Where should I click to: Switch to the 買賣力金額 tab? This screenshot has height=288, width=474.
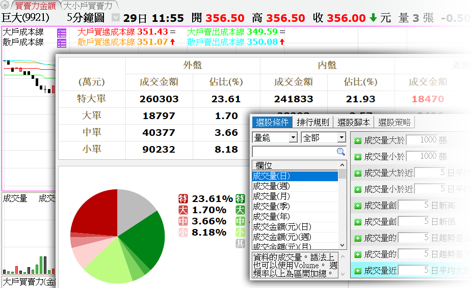tap(35, 6)
